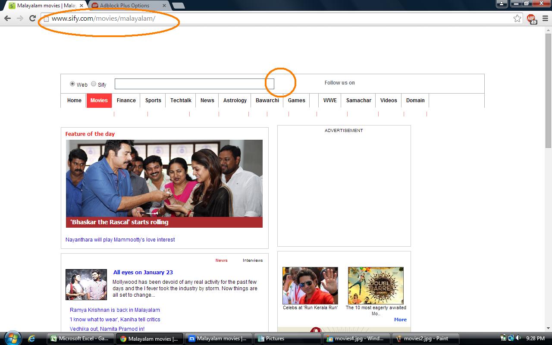552x345 pixels.
Task: Open the Pictures folder taskbar button
Action: [288, 339]
